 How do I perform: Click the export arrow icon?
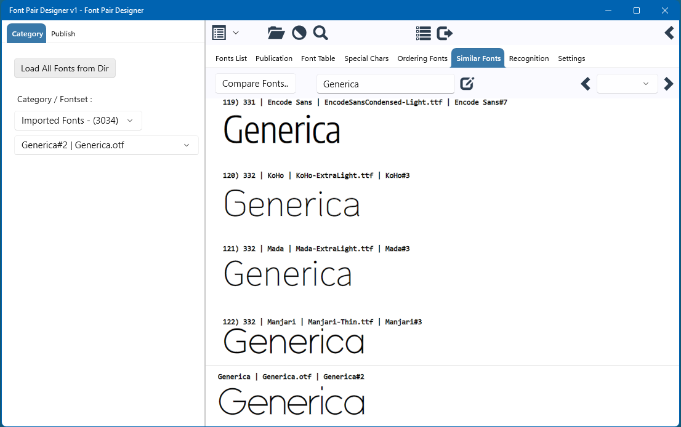pos(445,33)
